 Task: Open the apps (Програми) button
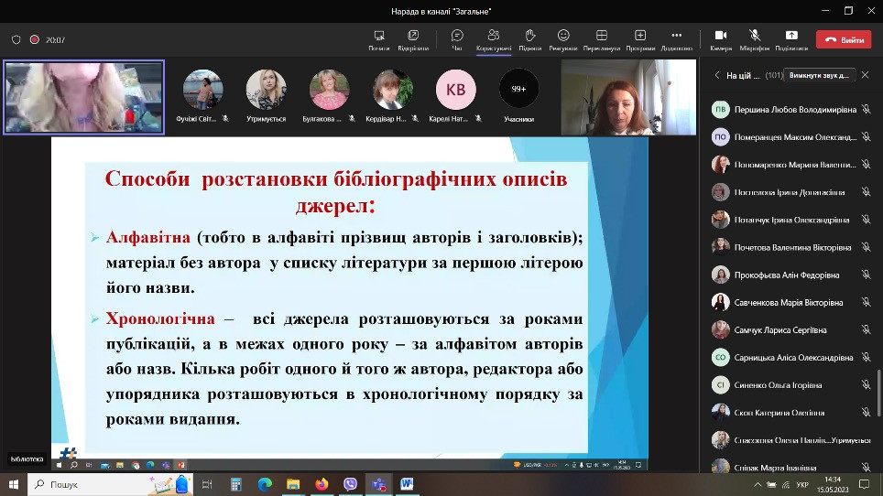point(640,38)
